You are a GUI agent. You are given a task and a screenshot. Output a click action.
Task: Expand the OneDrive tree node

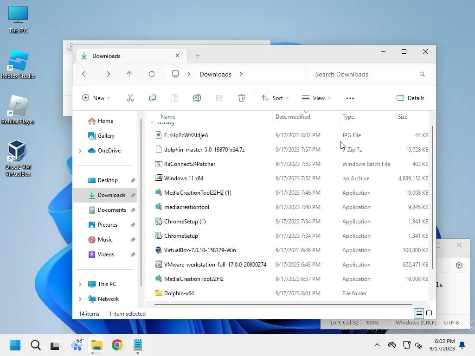80,151
